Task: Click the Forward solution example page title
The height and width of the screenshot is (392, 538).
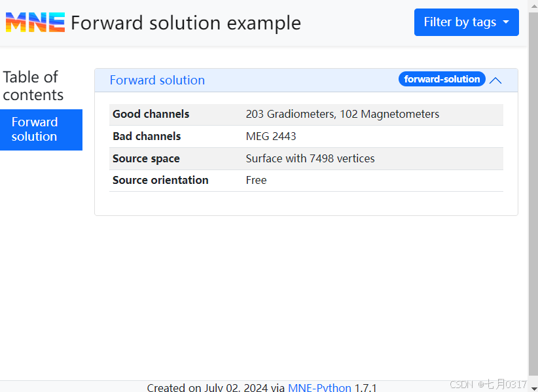Action: pyautogui.click(x=186, y=23)
